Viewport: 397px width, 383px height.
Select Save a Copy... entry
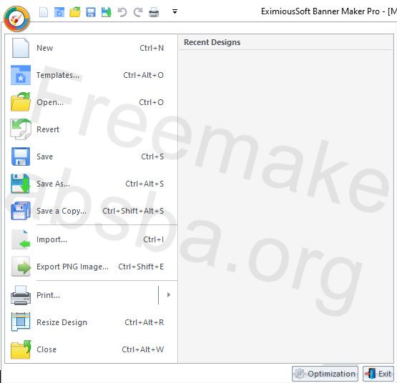pyautogui.click(x=91, y=211)
